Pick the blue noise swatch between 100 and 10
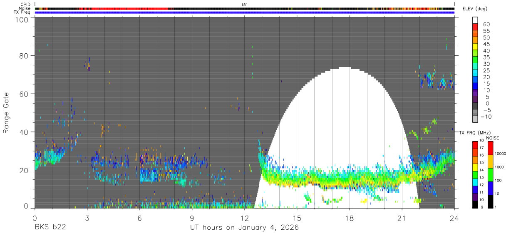 tap(490, 187)
